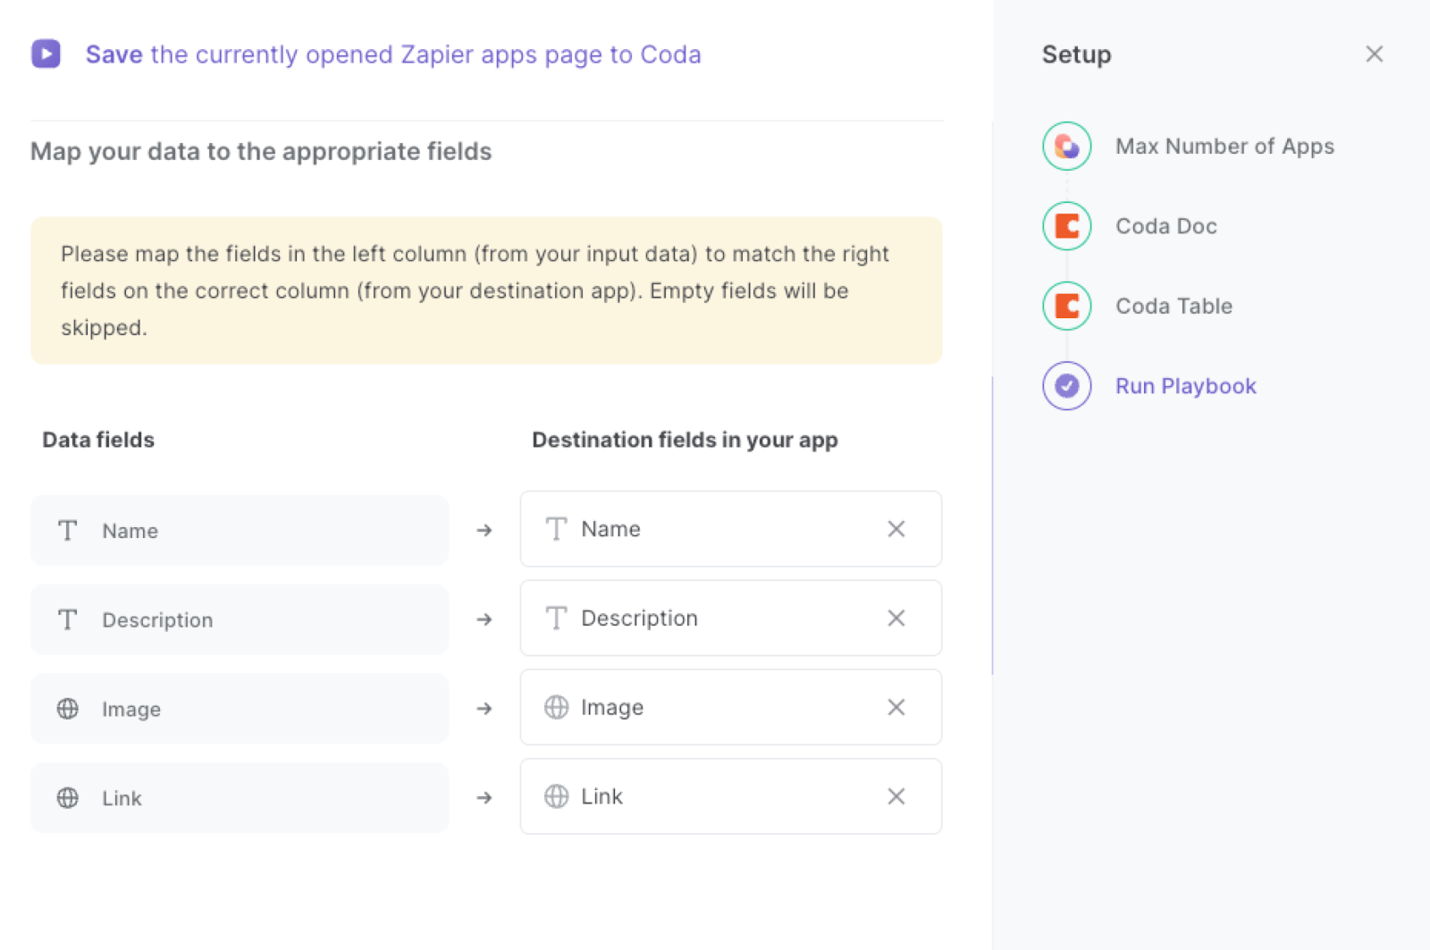Click the Run Playbook checkmark icon
This screenshot has height=950, width=1430.
[1067, 386]
